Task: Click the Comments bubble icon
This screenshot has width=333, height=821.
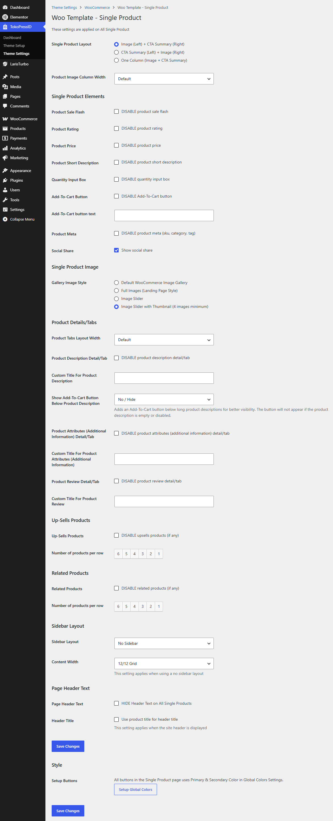Action: click(x=5, y=106)
